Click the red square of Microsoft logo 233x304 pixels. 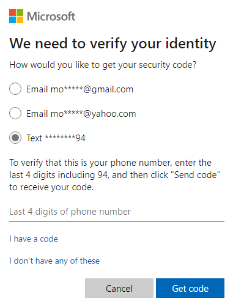pyautogui.click(x=12, y=12)
